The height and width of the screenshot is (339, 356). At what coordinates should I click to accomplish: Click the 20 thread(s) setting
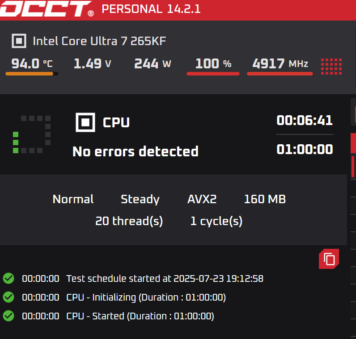(x=129, y=221)
